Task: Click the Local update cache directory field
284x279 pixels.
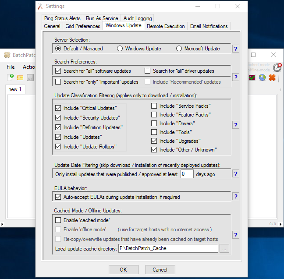Action: click(168, 248)
